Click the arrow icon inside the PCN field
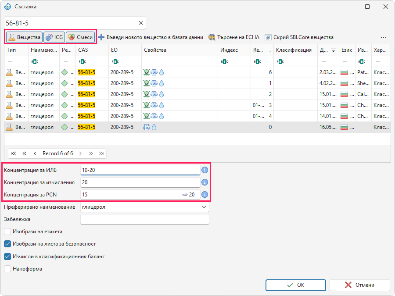The image size is (395, 296). (x=185, y=195)
